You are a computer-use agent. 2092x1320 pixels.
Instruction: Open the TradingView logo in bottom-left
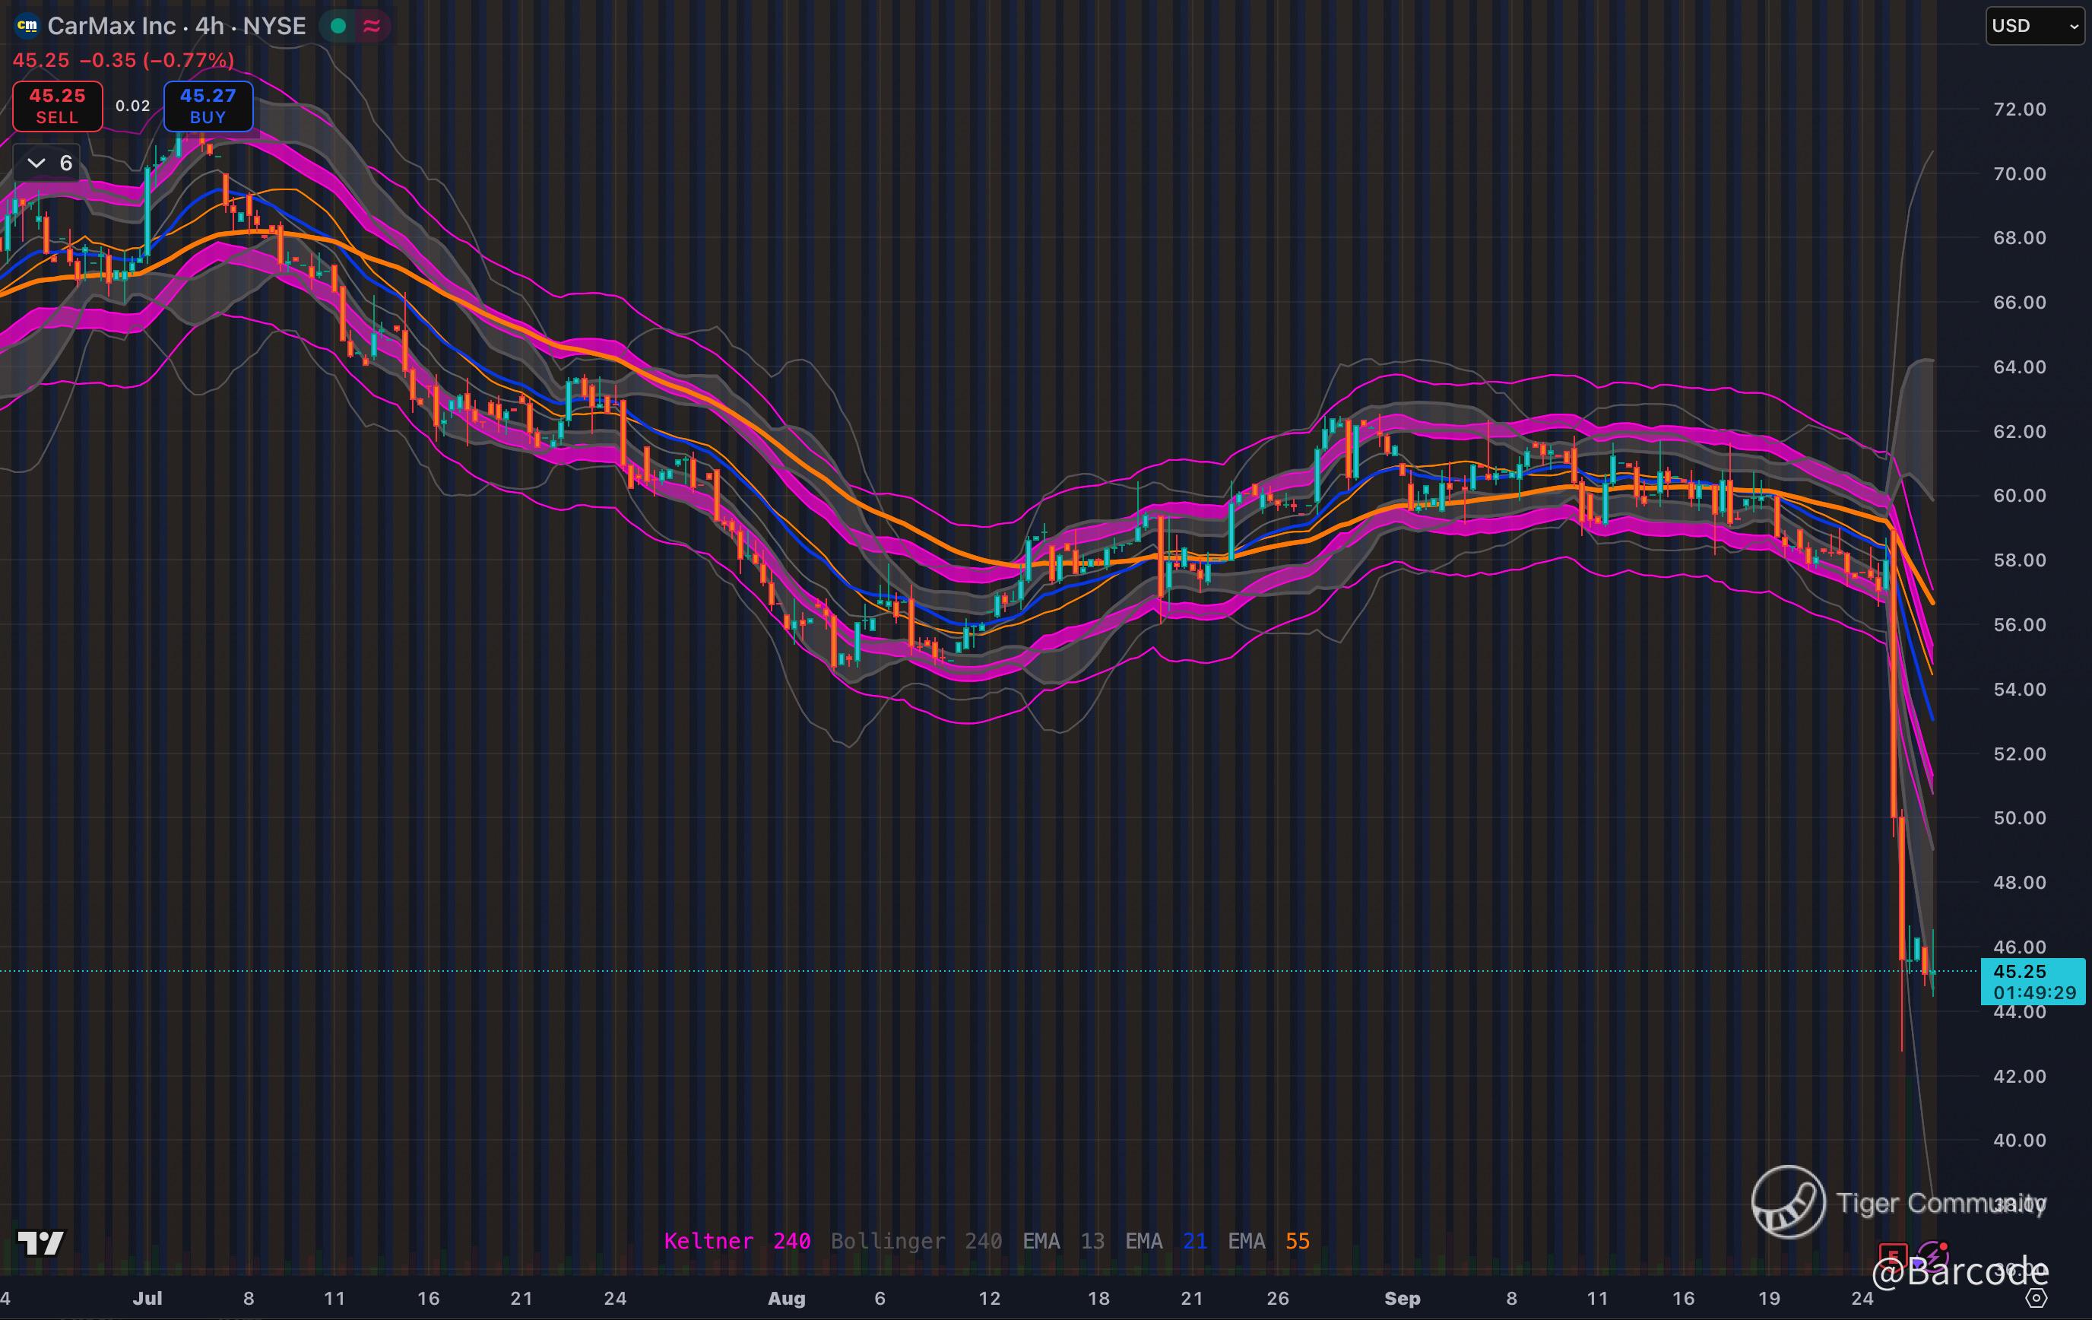click(x=41, y=1242)
